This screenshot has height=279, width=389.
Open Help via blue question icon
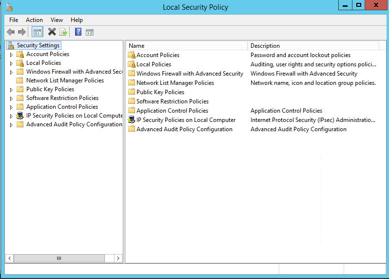point(78,32)
